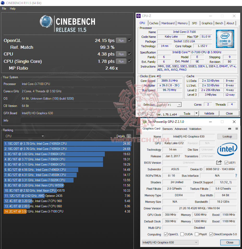Toggle the PhysX checkbox
The width and height of the screenshot is (242, 249).
[x=197, y=234]
